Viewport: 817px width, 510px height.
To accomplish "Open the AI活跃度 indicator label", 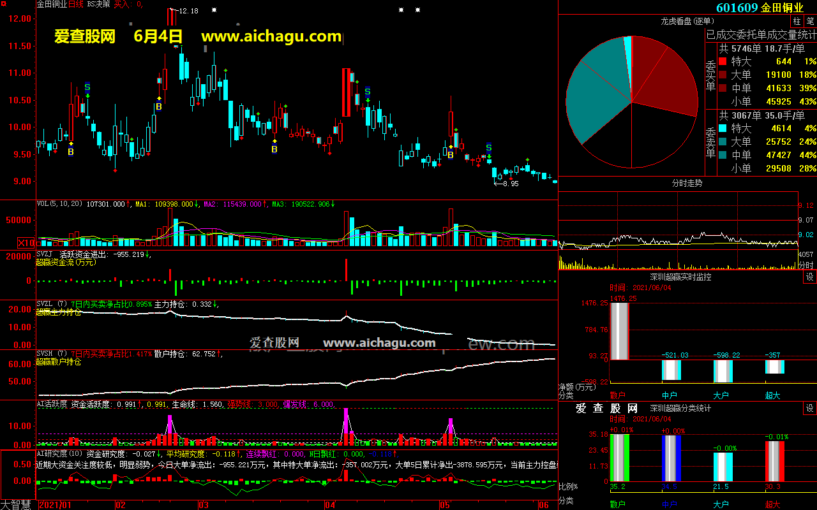I will [52, 404].
